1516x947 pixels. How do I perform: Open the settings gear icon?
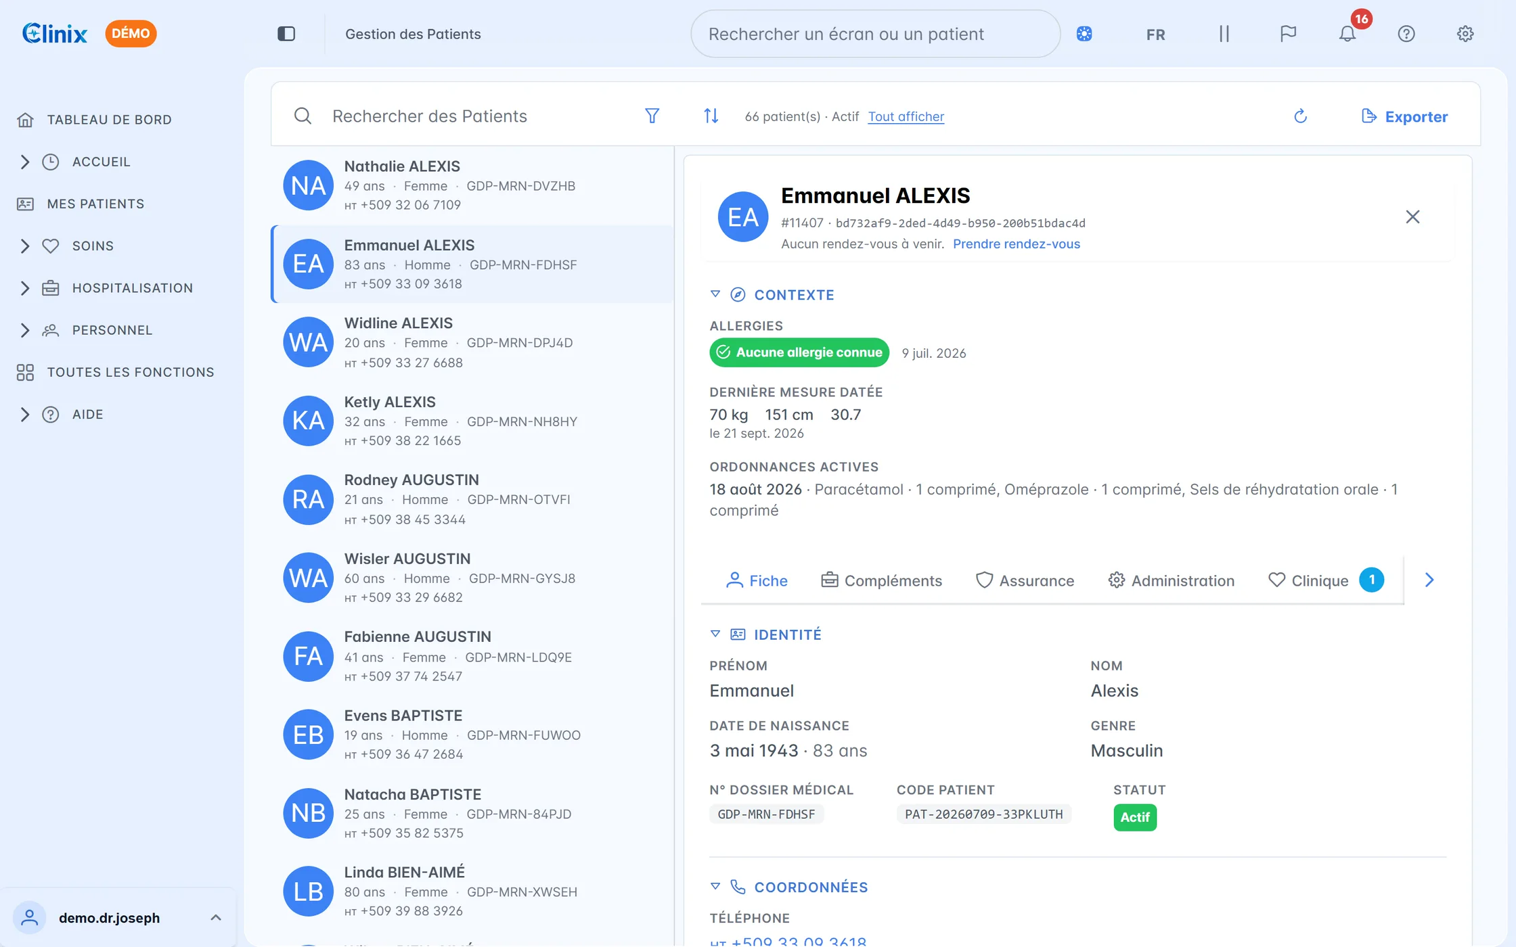coord(1465,34)
